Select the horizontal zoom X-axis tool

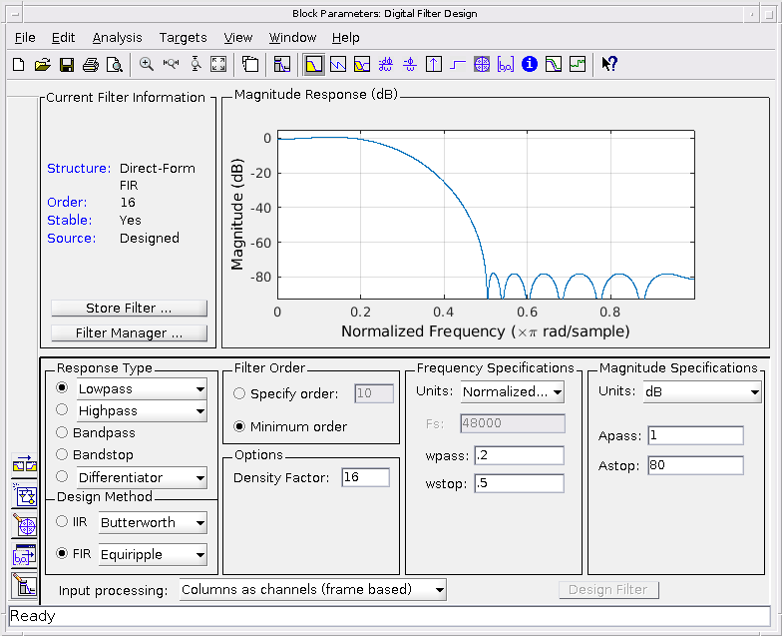171,64
